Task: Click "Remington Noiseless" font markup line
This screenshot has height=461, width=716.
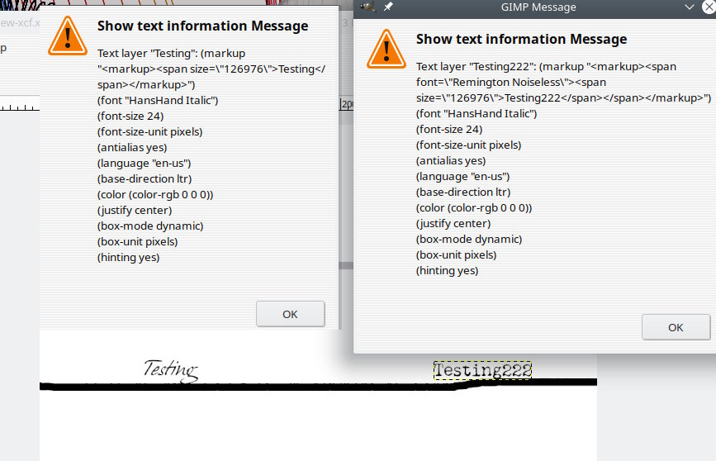Action: pos(511,83)
